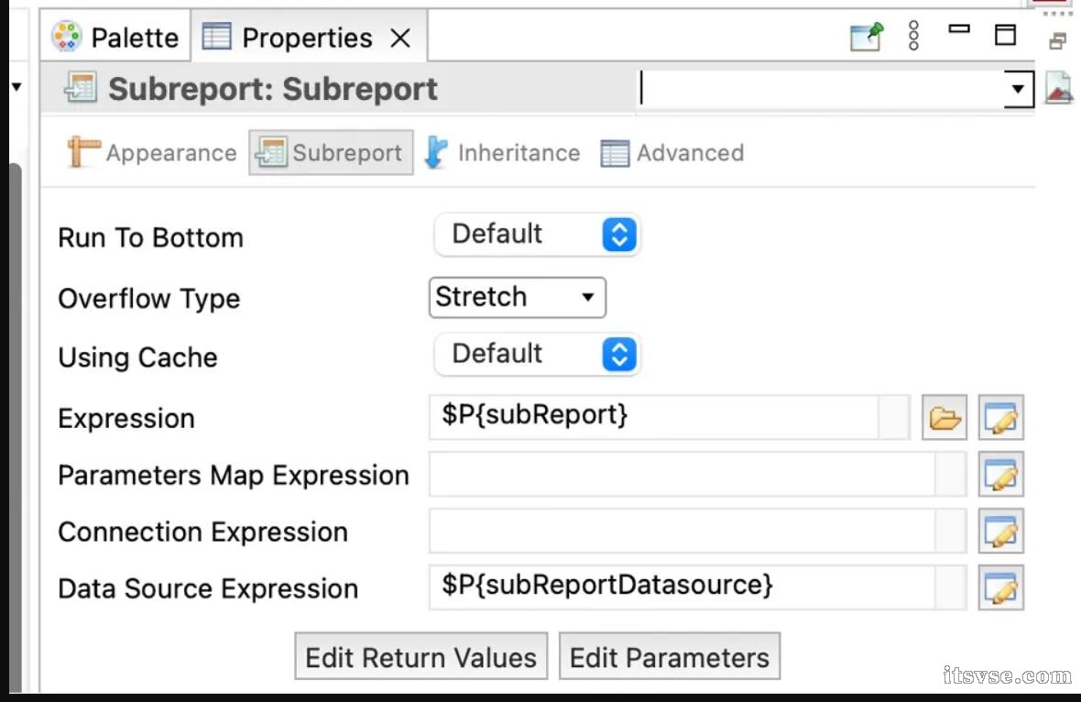Close the Properties tab
The width and height of the screenshot is (1081, 702).
tap(400, 38)
